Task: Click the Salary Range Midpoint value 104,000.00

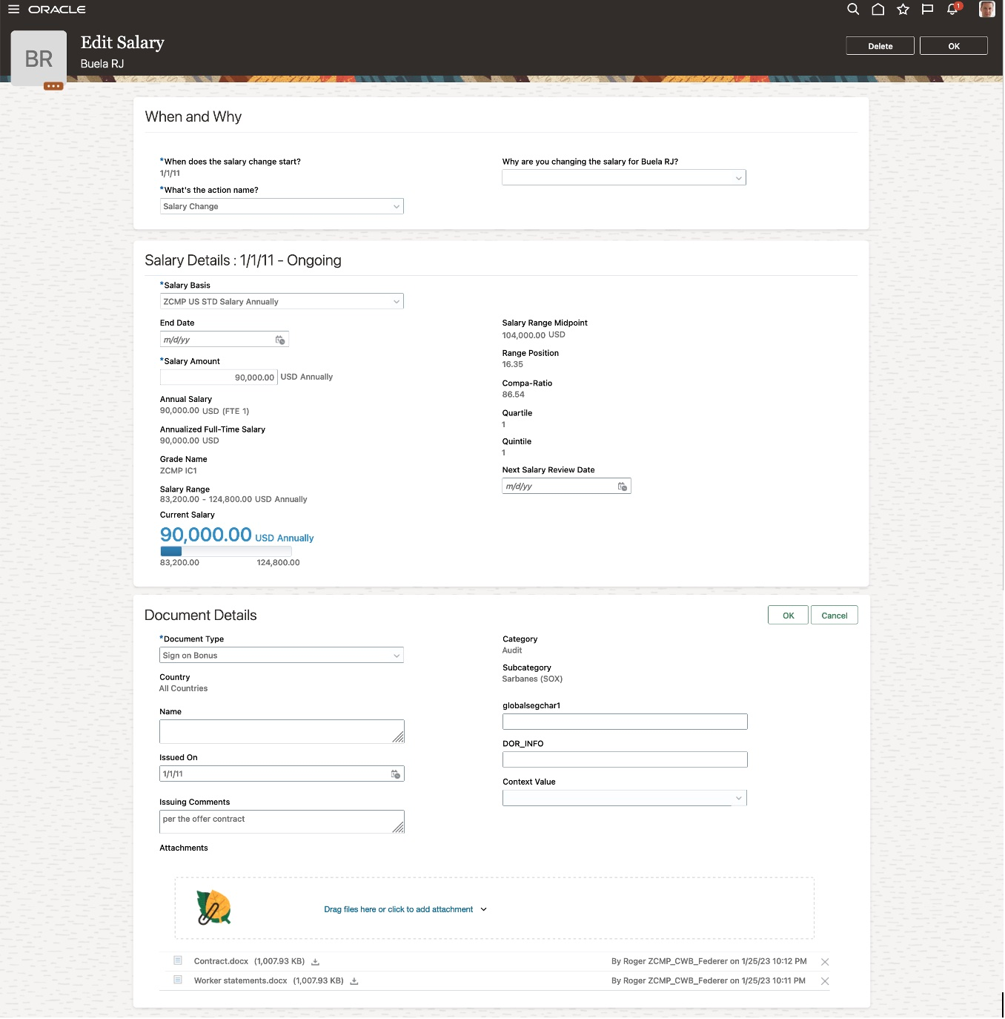Action: click(x=524, y=335)
